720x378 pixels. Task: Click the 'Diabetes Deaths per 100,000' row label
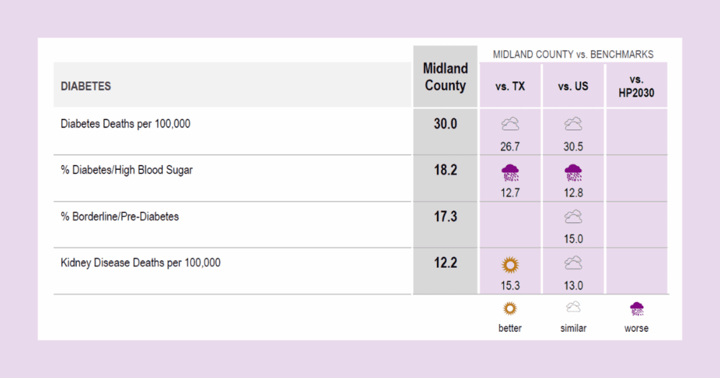[125, 124]
